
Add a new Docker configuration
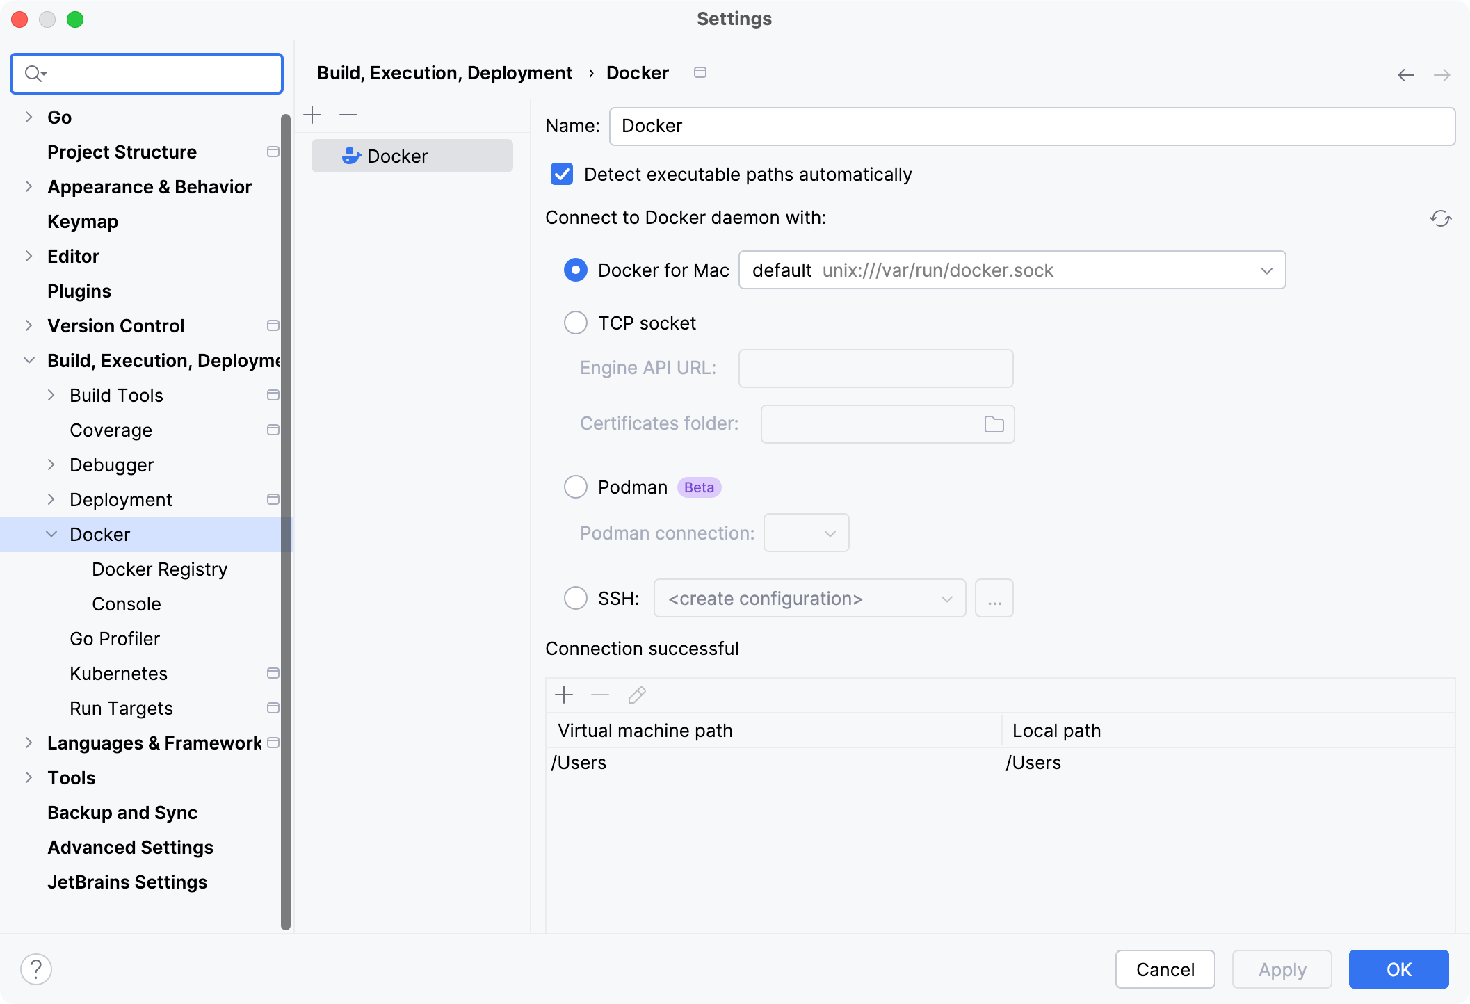[x=312, y=114]
